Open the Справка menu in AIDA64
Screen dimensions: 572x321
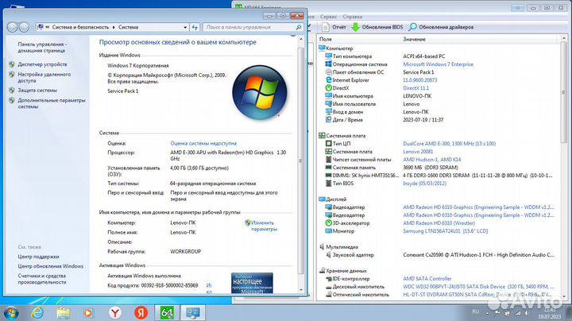click(353, 17)
